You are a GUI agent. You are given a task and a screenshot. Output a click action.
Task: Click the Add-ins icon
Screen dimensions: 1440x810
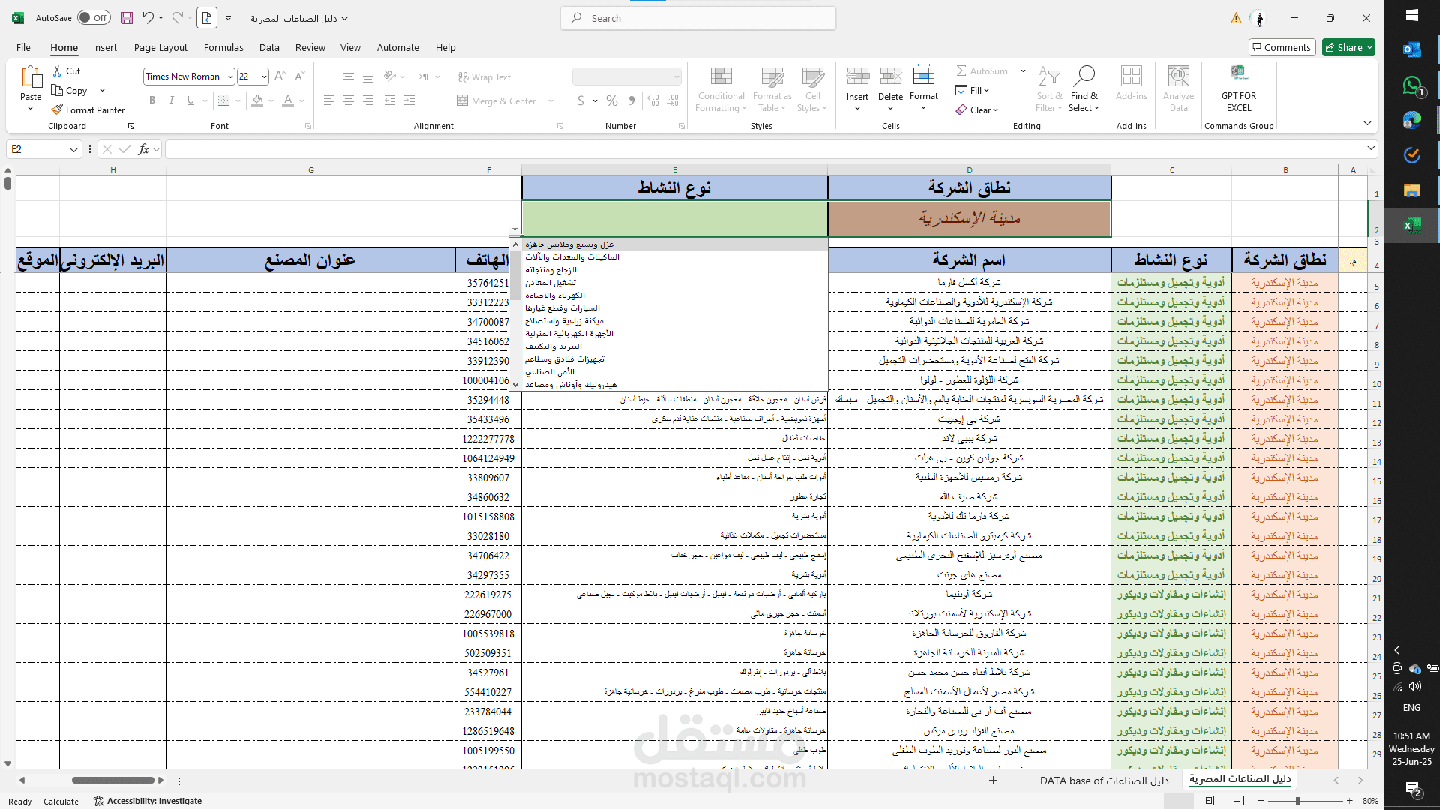point(1132,76)
